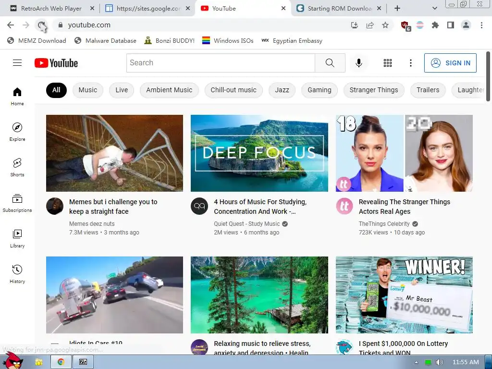Select the Music filter chip
Viewport: 492px width, 369px height.
coord(88,90)
